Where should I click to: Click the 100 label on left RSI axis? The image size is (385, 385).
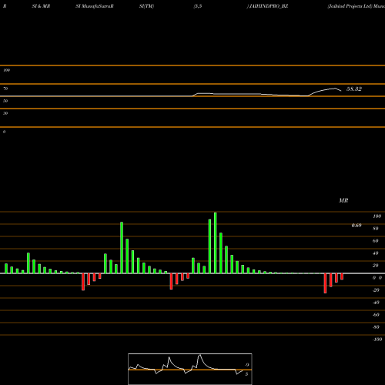(6, 70)
